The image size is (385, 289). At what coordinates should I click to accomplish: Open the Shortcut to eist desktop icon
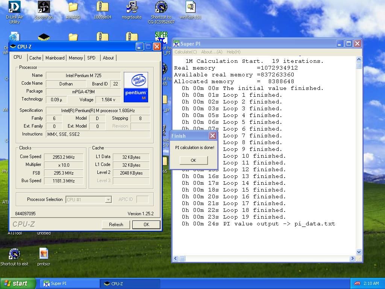pyautogui.click(x=15, y=257)
